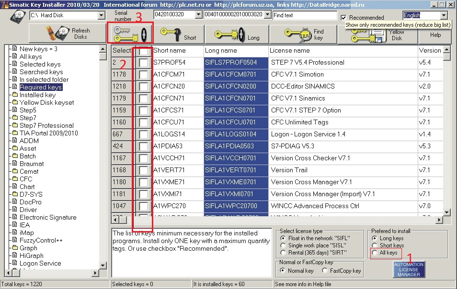Select Float in the network SIFL option
Viewport: 457px width, 289px height.
(283, 238)
